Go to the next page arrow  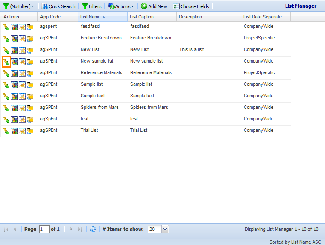coord(71,229)
